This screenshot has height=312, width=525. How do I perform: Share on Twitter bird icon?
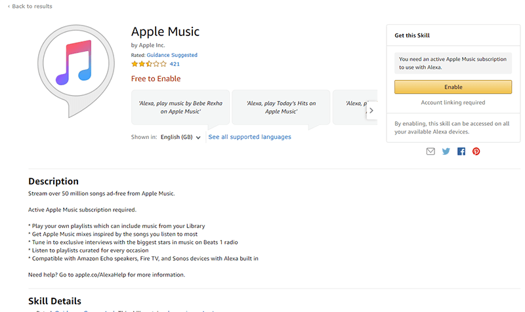coord(446,151)
